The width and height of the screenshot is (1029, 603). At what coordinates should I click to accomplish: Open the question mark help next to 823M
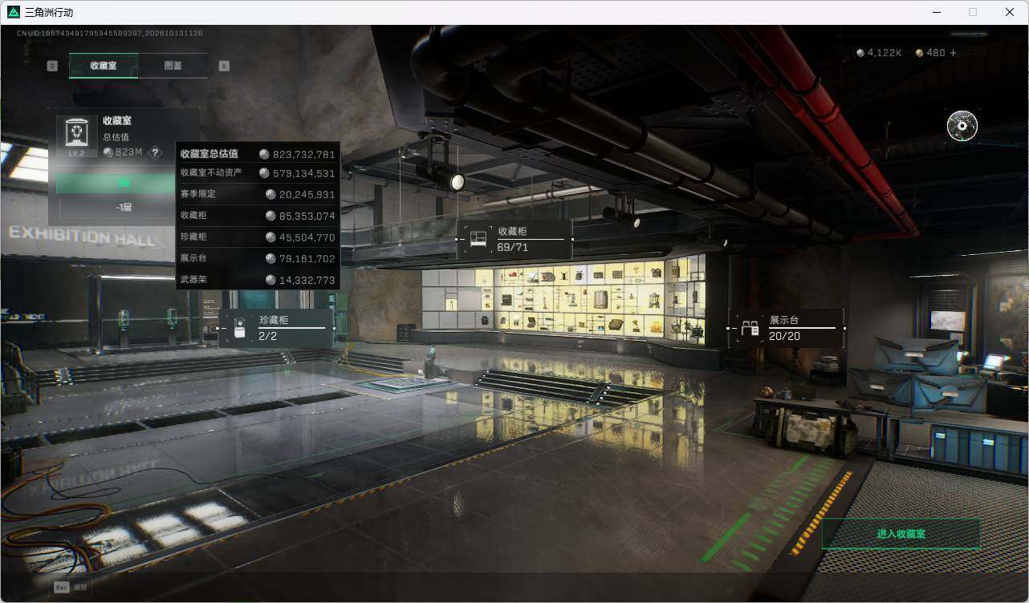[157, 152]
